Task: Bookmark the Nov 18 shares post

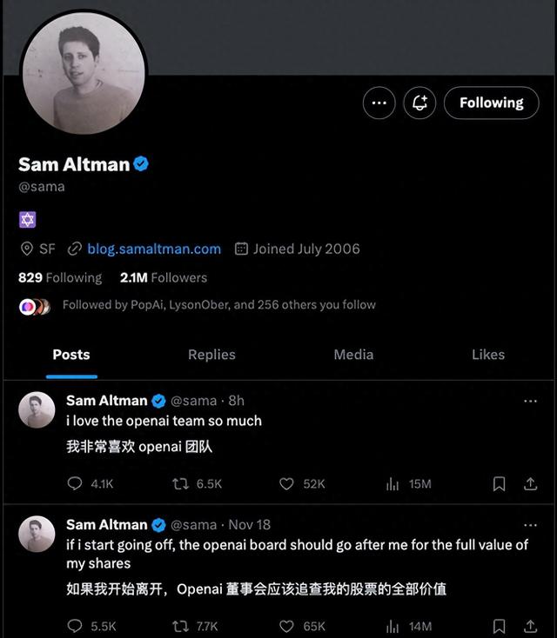Action: [499, 626]
